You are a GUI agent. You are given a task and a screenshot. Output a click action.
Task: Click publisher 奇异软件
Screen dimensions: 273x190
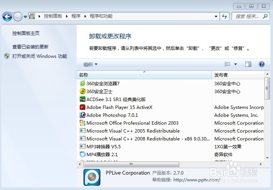coord(223,154)
